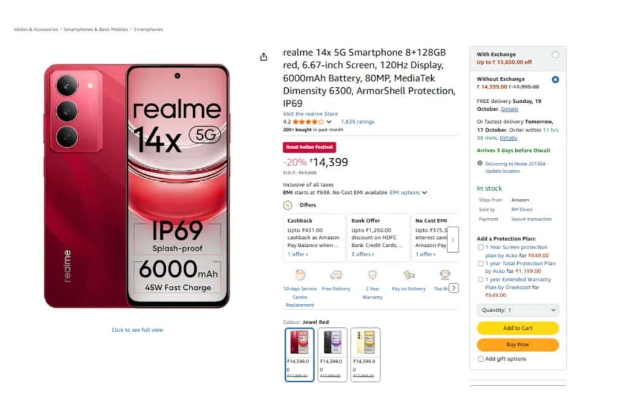This screenshot has height=414, width=620.
Task: Select the With Exchange radio option
Action: pyautogui.click(x=555, y=55)
